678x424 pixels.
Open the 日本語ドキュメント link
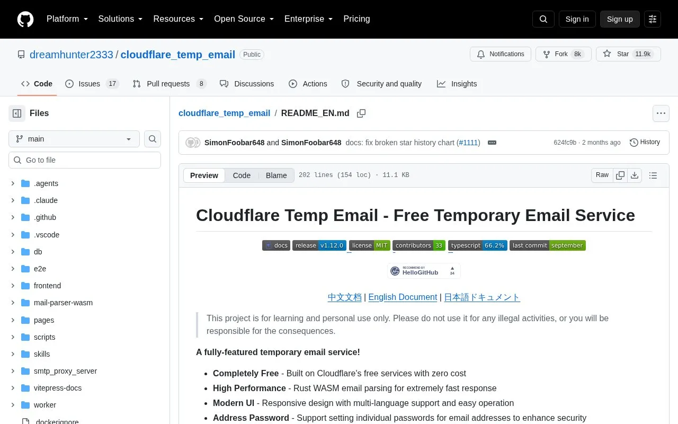click(482, 297)
